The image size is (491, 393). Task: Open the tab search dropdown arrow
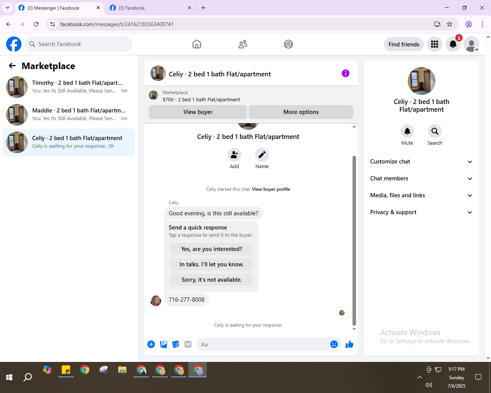tap(8, 8)
